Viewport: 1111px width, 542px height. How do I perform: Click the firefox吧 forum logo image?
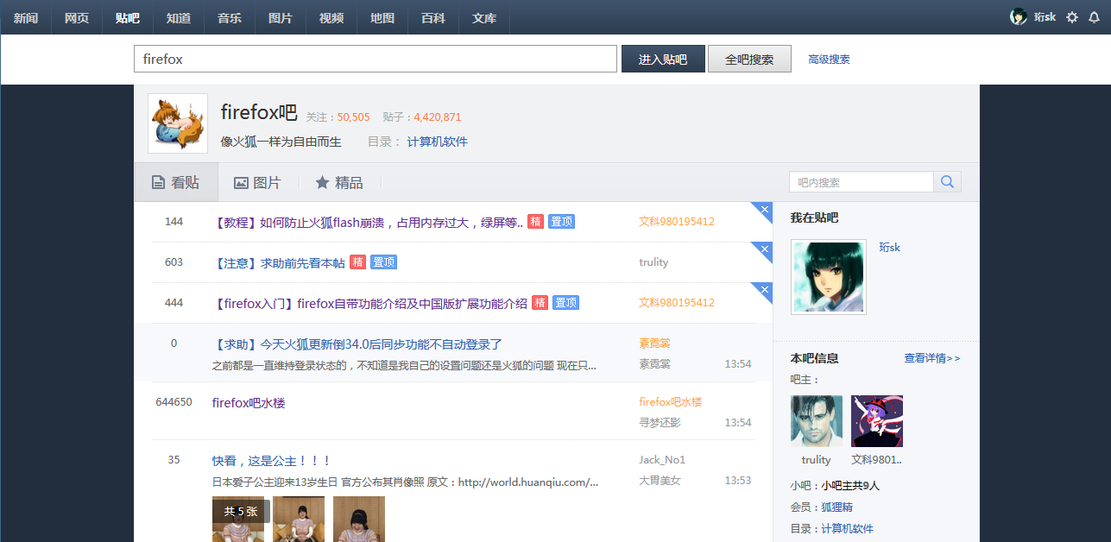point(178,123)
